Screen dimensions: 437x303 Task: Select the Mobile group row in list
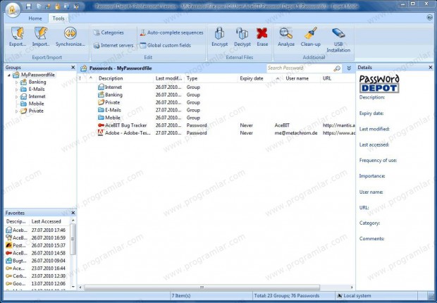coord(216,118)
